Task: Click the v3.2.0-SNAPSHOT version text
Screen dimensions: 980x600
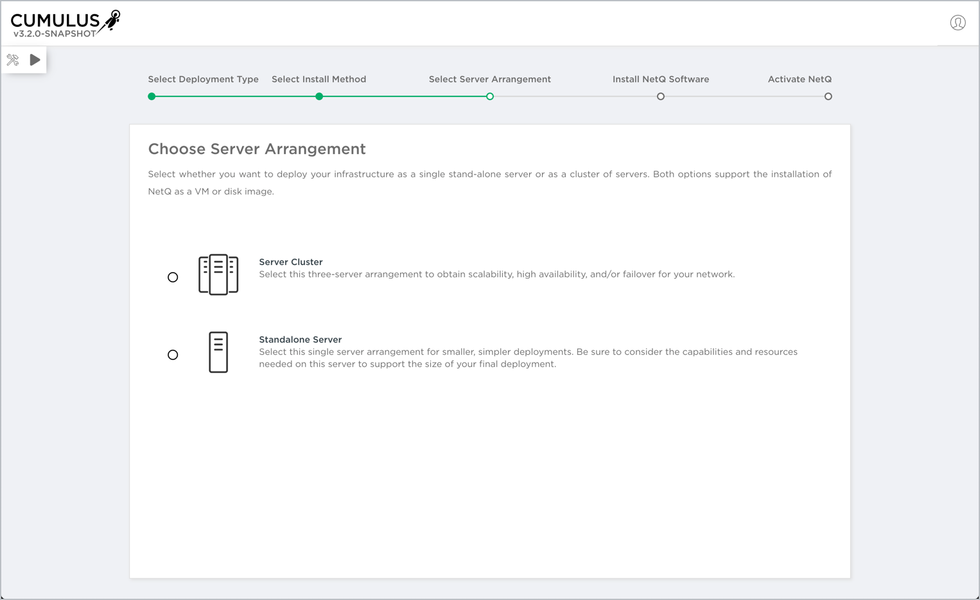Action: (x=55, y=34)
